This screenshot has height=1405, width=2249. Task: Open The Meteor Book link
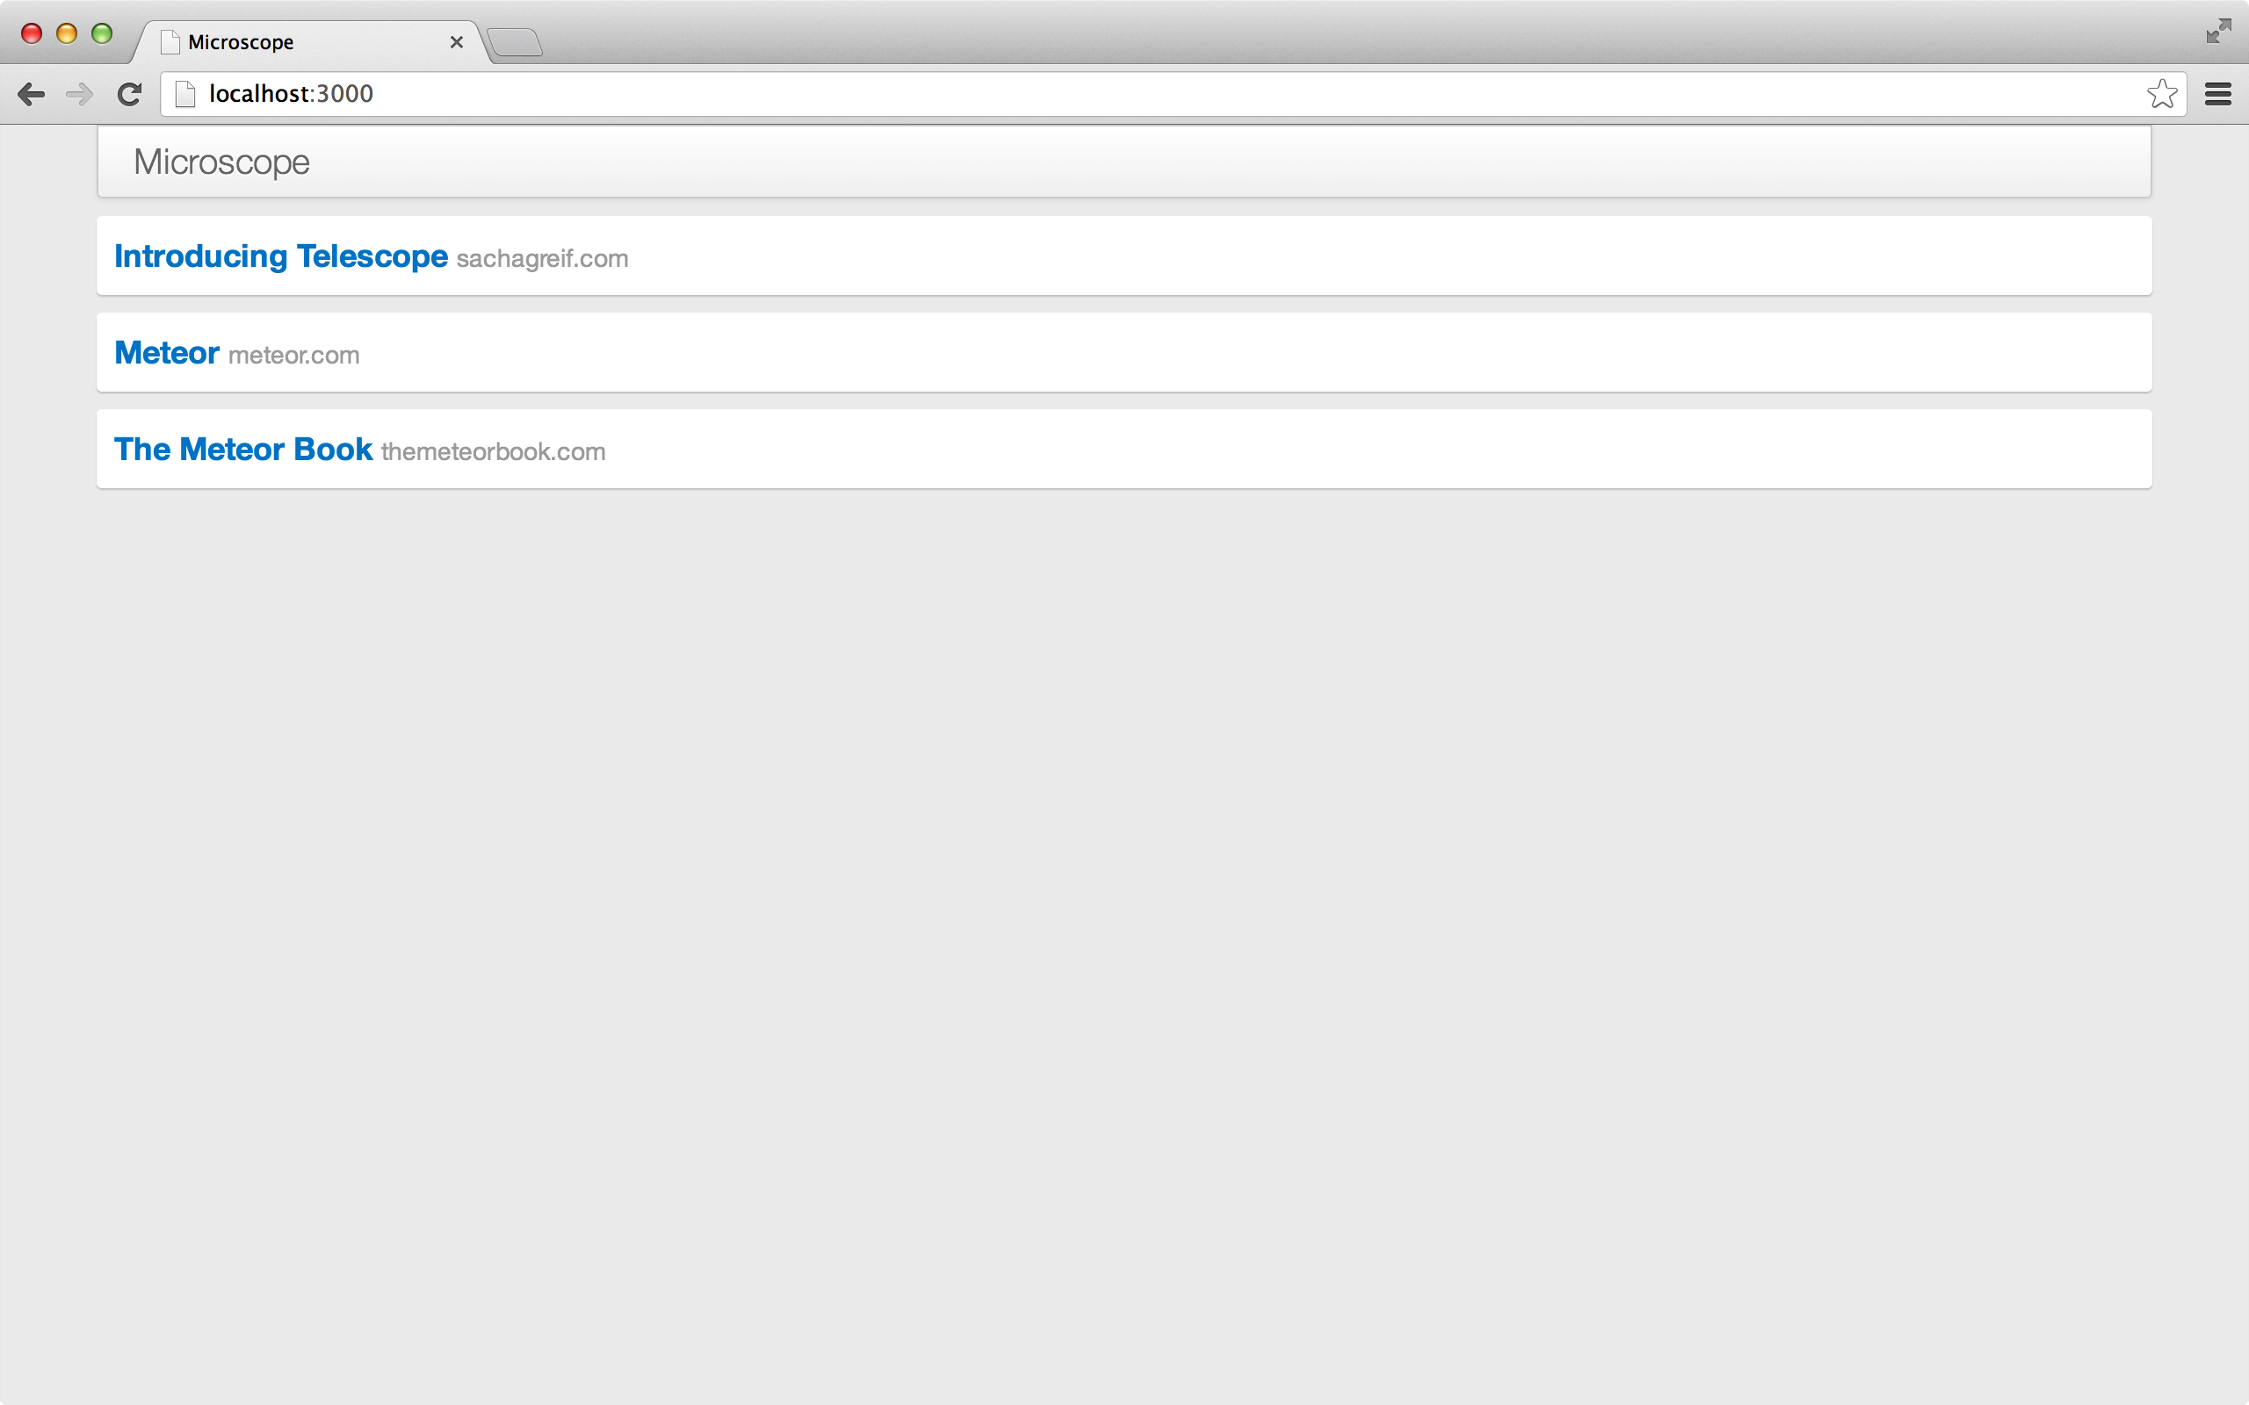click(x=242, y=450)
